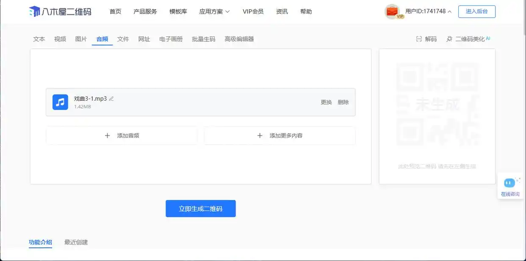Open the 在线咨询 chat widget
Screen dimensions: 526x261
(510, 186)
